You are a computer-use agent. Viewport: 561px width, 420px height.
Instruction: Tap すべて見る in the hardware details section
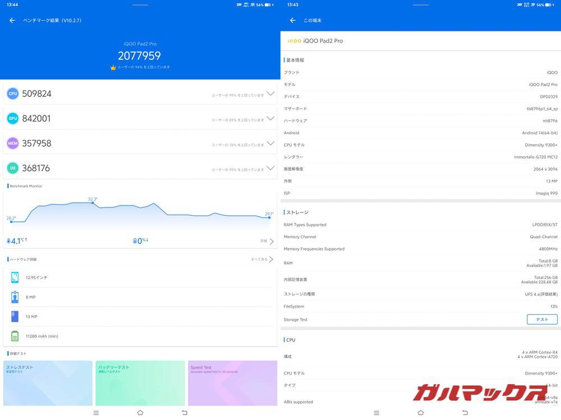point(260,259)
